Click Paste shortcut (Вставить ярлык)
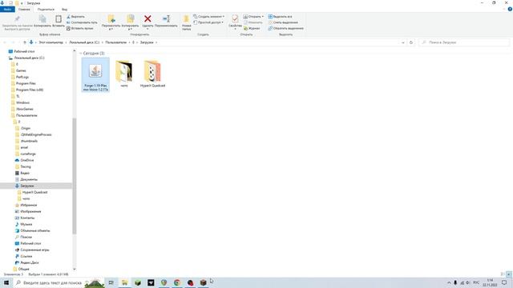Image resolution: width=513 pixels, height=288 pixels. (79, 29)
